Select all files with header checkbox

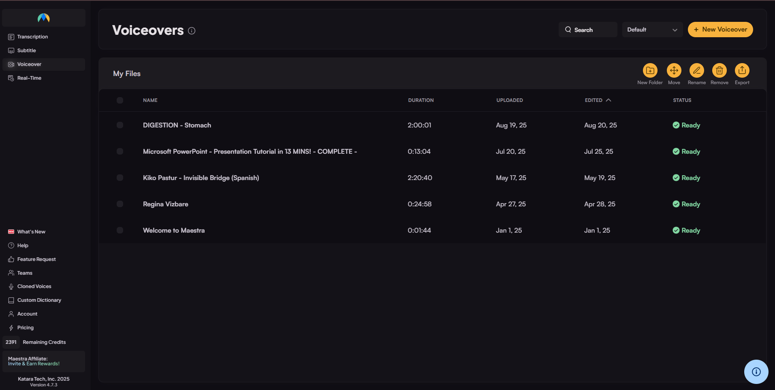coord(120,100)
